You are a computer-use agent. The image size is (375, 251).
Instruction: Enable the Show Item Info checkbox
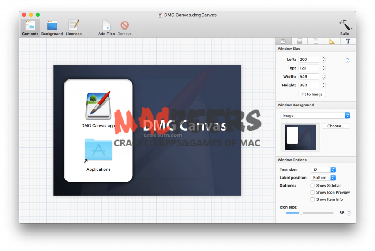coord(312,199)
